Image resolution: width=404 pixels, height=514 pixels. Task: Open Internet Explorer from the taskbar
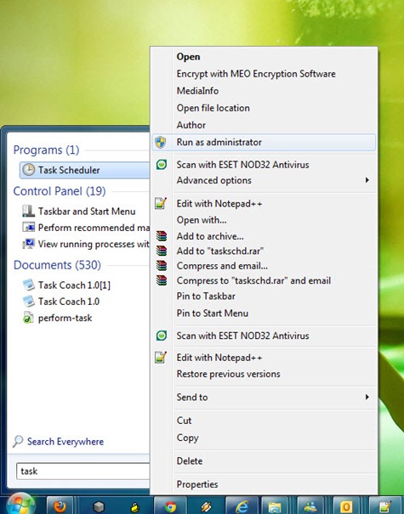point(242,506)
